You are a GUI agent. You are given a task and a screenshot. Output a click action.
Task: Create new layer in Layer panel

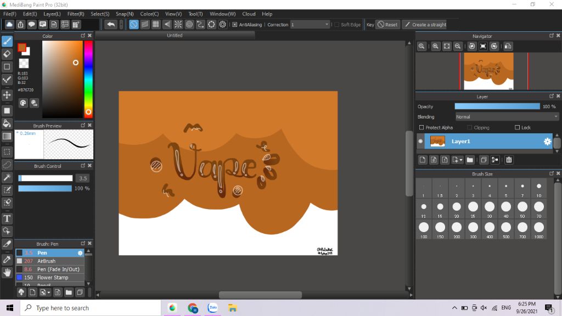pos(423,160)
